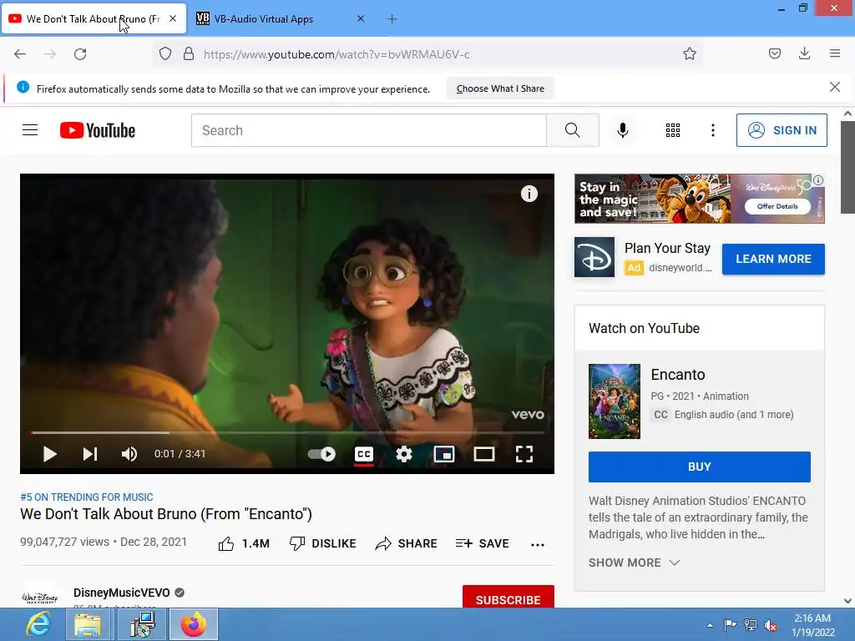
Task: Open Windows Explorer from taskbar
Action: [88, 624]
